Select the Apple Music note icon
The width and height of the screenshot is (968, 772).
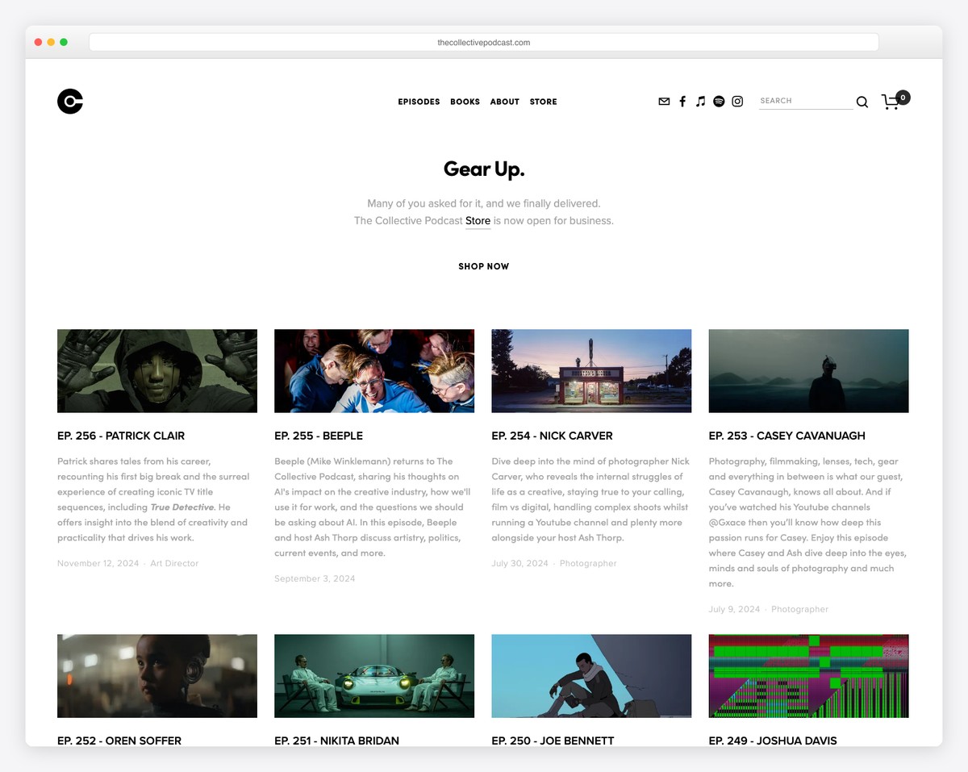click(700, 101)
